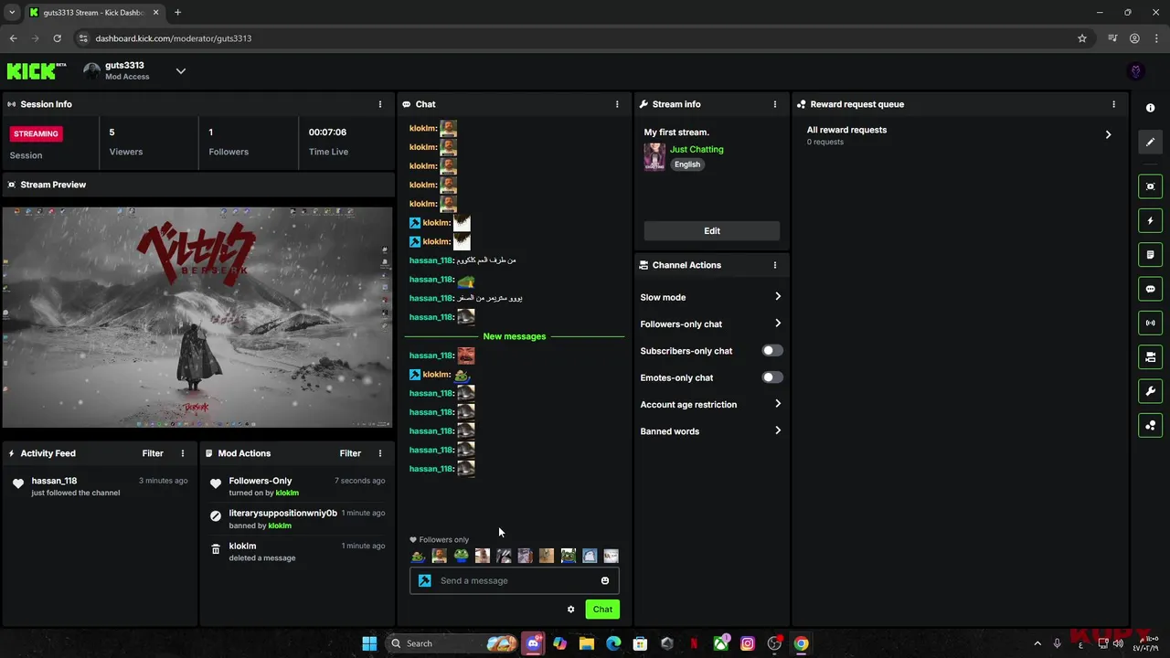Expand Banned words settings
Image resolution: width=1170 pixels, height=658 pixels.
point(711,431)
